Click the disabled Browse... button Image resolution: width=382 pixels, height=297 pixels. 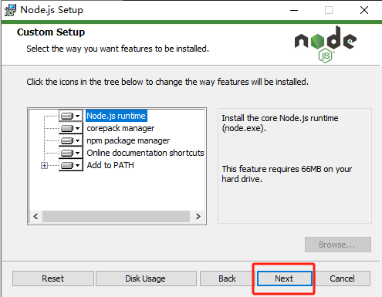point(338,245)
